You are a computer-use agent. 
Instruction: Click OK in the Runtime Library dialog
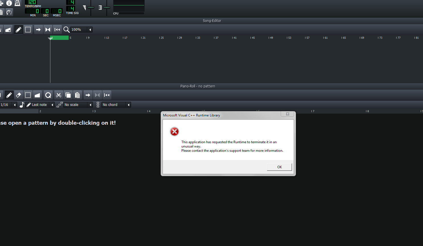click(x=280, y=167)
